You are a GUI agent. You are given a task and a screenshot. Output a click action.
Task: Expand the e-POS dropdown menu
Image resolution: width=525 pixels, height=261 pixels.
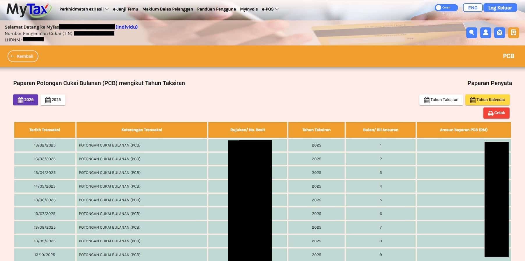pyautogui.click(x=270, y=9)
